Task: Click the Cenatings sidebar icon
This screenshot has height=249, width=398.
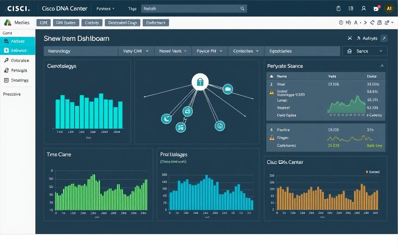Action: click(x=6, y=80)
